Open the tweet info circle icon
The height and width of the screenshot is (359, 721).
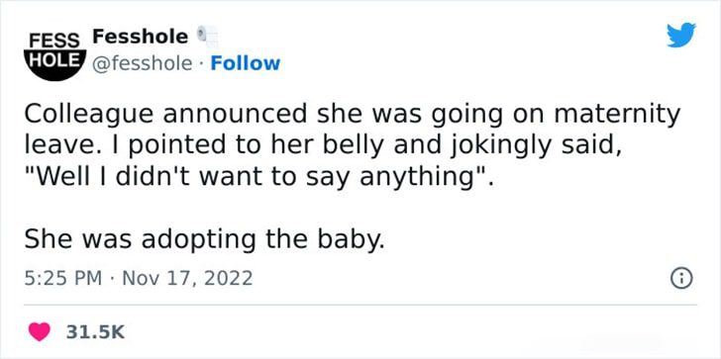(681, 278)
